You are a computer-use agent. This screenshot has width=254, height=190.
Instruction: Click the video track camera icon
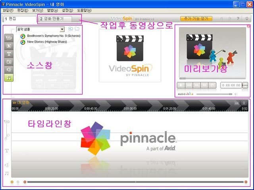coord(7,122)
